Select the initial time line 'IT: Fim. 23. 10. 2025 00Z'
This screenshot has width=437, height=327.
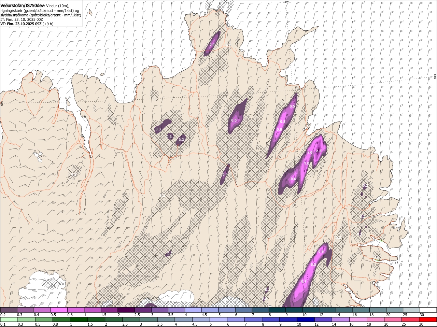click(x=22, y=19)
